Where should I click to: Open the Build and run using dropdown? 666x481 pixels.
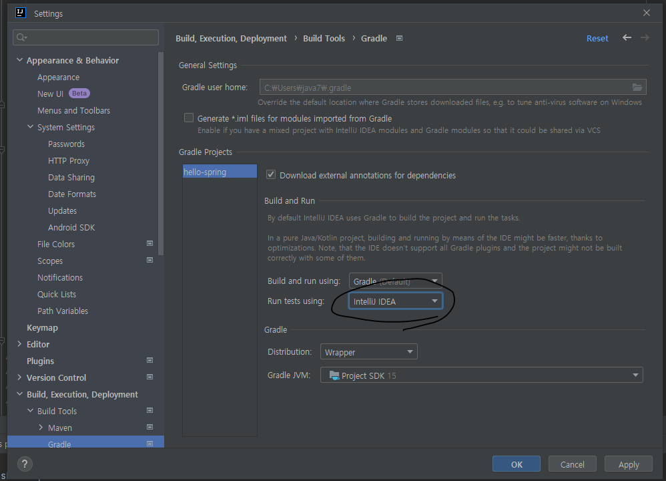click(396, 281)
